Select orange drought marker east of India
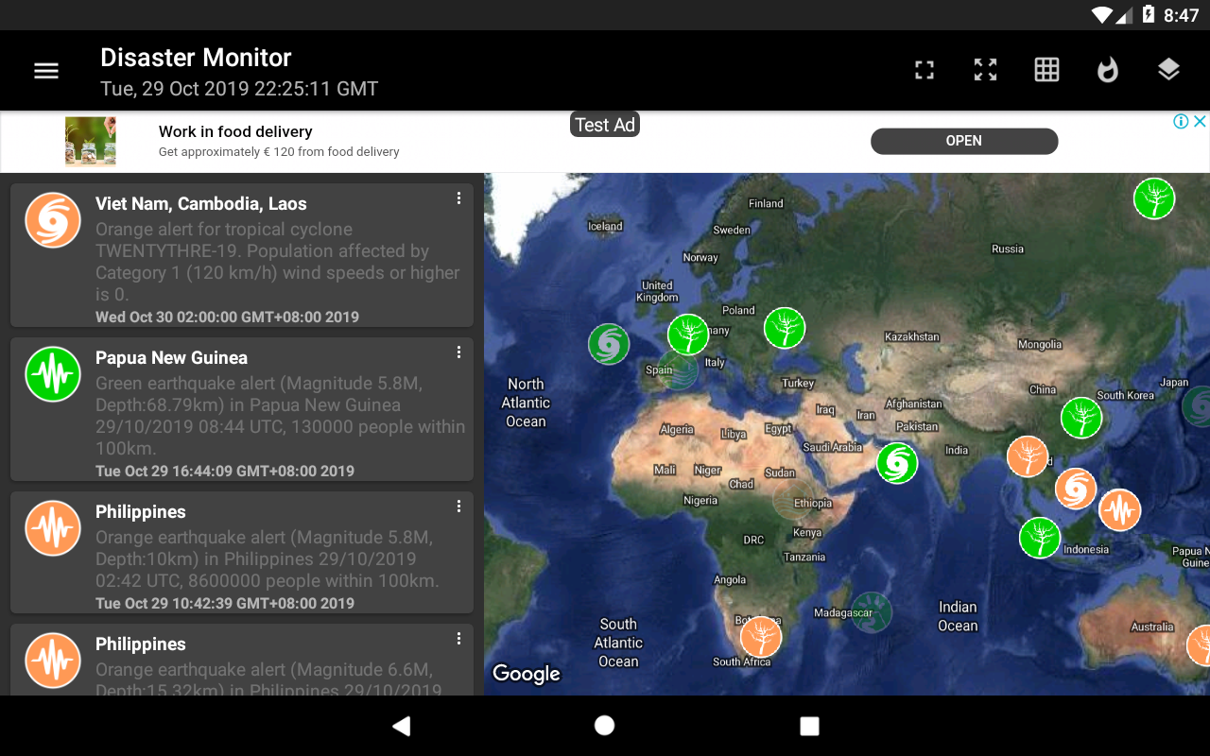Image resolution: width=1210 pixels, height=756 pixels. coord(1028,456)
